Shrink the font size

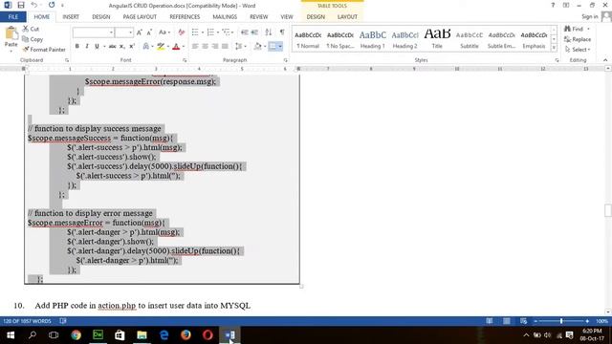coord(149,32)
